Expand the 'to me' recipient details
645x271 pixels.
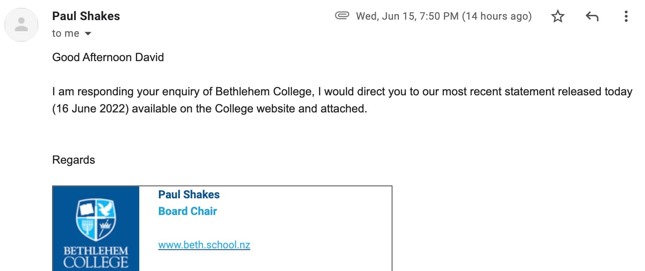click(65, 33)
